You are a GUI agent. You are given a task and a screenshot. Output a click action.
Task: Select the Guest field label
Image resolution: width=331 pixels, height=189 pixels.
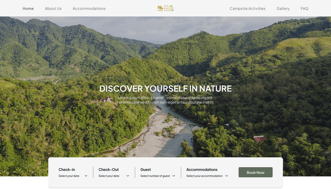coord(145,170)
